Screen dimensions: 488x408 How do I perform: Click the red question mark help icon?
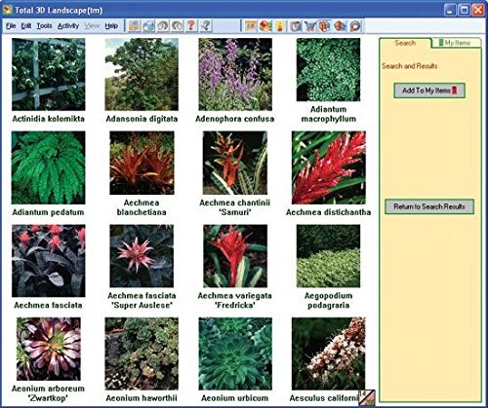191,26
